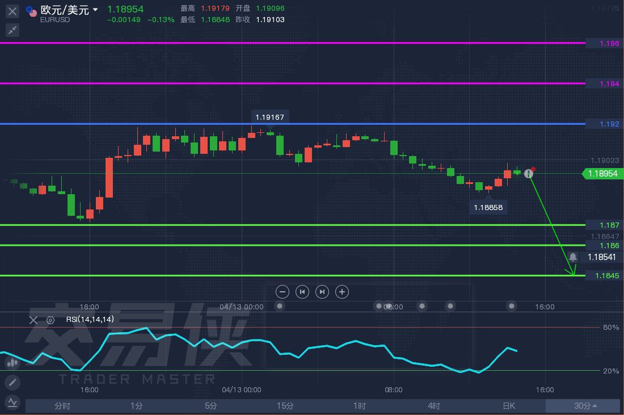Click the RSI(14,14,14) indicator label
The height and width of the screenshot is (415, 624).
click(x=90, y=320)
